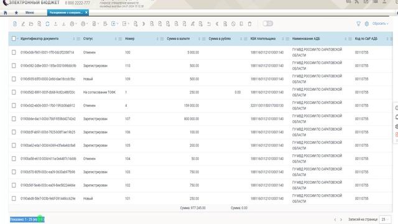Check the row with sum 159 000.00
The image size is (398, 224).
point(14,105)
